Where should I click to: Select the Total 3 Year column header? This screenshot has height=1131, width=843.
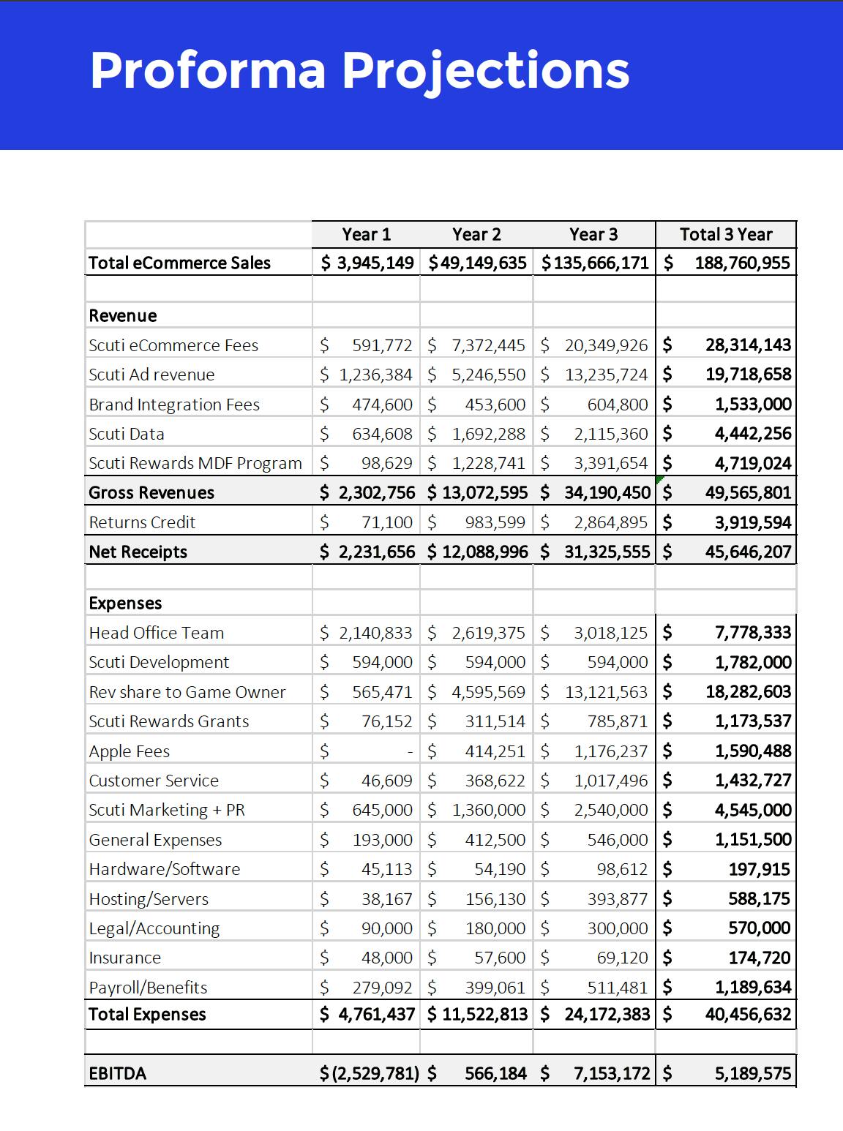point(726,234)
